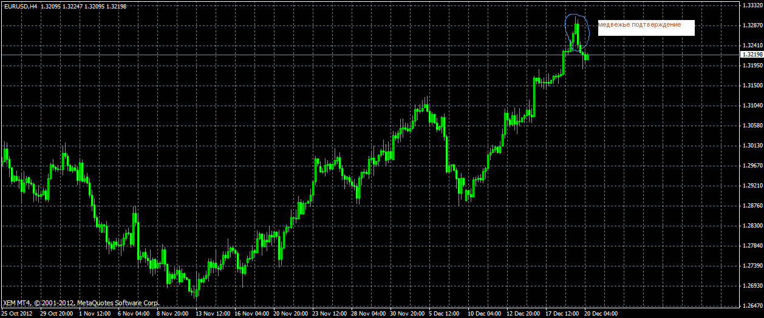Click the 1.31040 price axis label
This screenshot has width=764, height=318.
point(752,106)
